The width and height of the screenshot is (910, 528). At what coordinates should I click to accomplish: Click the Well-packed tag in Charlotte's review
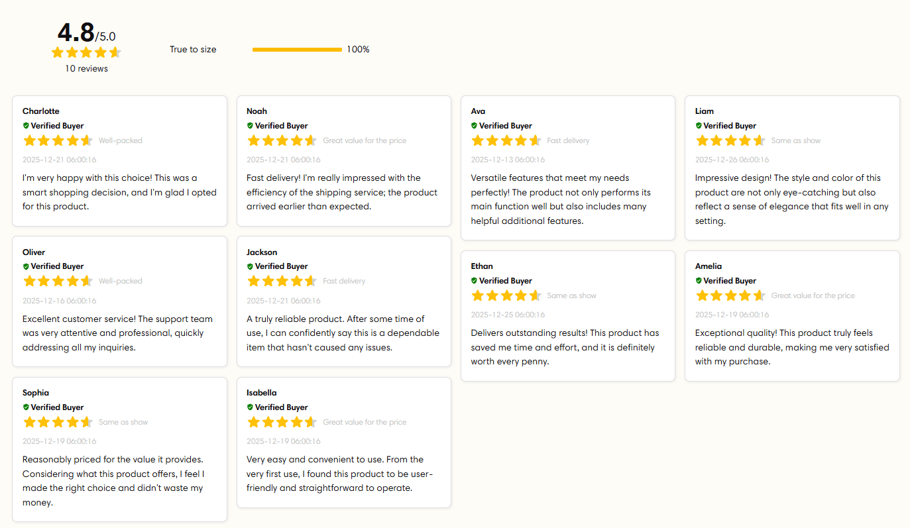pos(121,140)
